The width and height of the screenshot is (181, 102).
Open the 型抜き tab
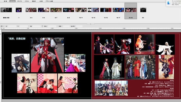34,1
